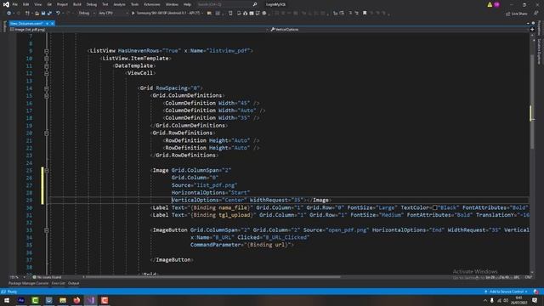This screenshot has width=544, height=306.
Task: Click the Save All icon
Action: 49,14
